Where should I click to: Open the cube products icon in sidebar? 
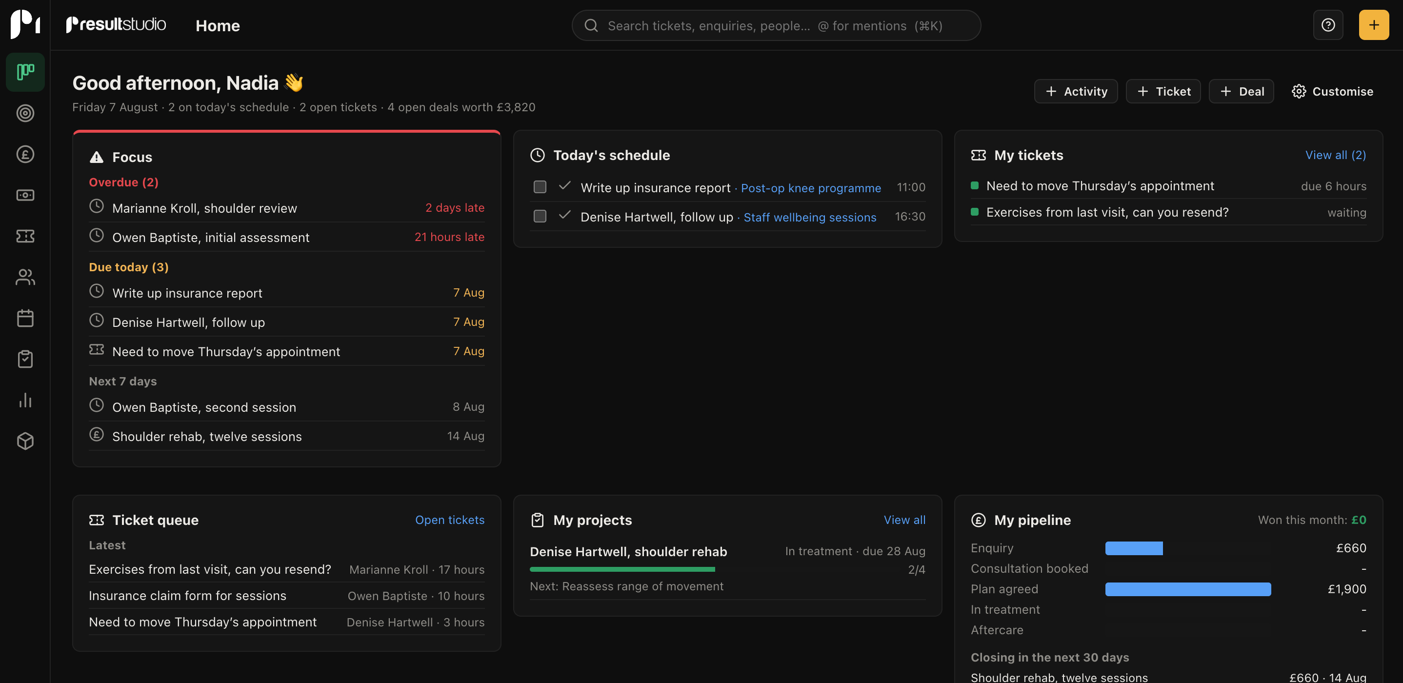[25, 441]
